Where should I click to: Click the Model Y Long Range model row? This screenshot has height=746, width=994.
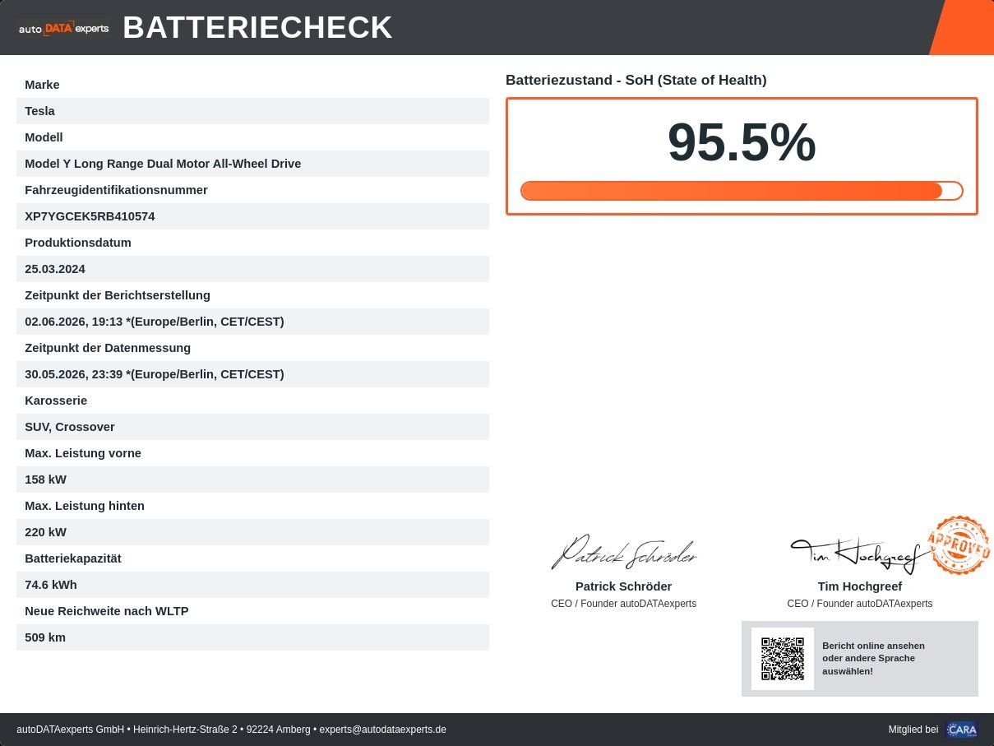pyautogui.click(x=252, y=164)
